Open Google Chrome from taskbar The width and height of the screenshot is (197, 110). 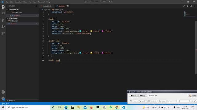tap(117, 107)
